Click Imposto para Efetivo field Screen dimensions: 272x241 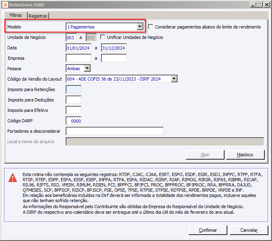(x=74, y=110)
